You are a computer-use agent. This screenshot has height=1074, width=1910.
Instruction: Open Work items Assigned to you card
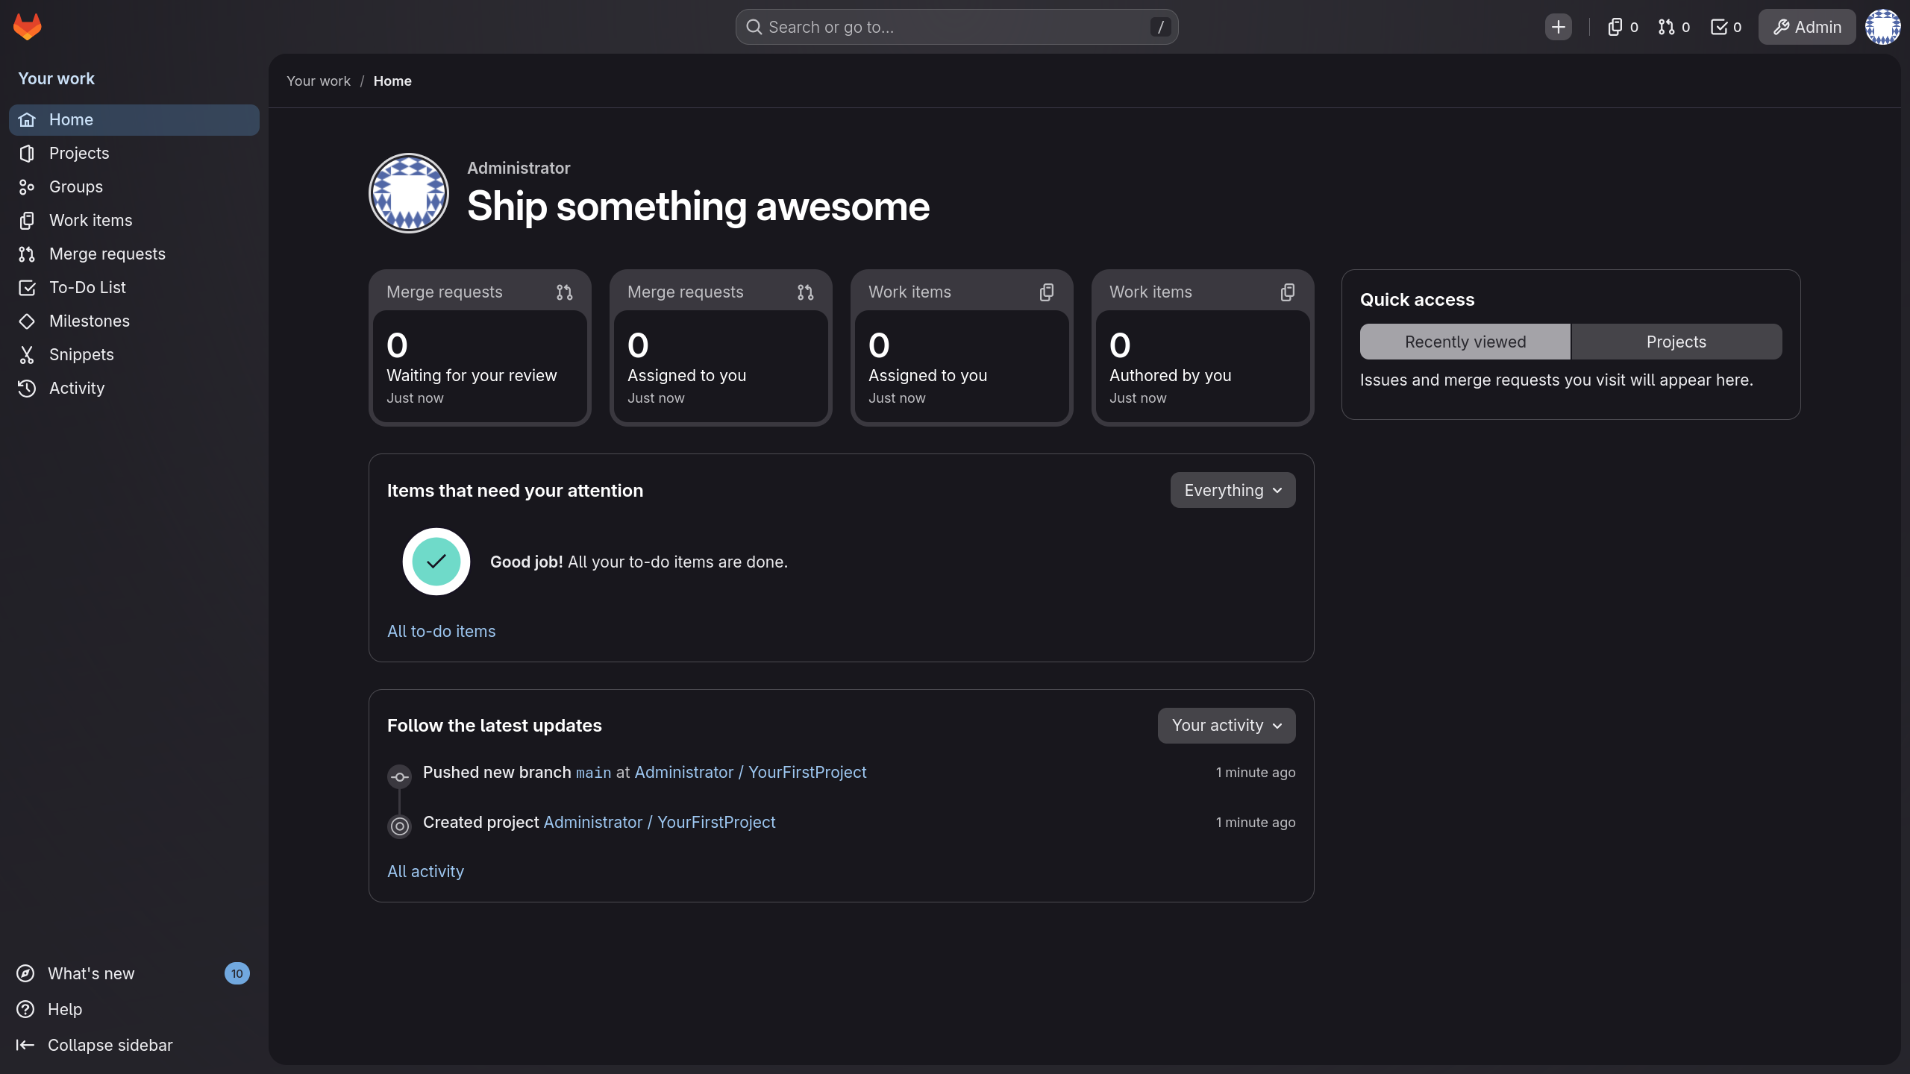[962, 348]
